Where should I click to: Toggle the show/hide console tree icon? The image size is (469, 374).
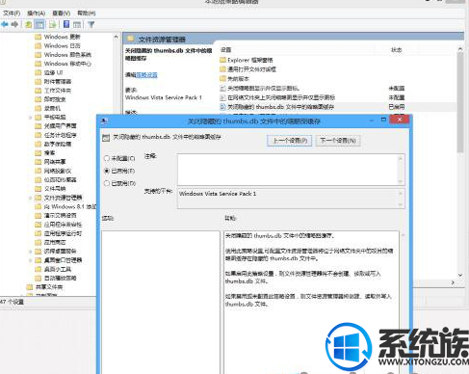(x=39, y=24)
